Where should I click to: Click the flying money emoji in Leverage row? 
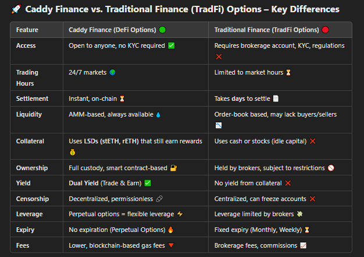(299, 214)
